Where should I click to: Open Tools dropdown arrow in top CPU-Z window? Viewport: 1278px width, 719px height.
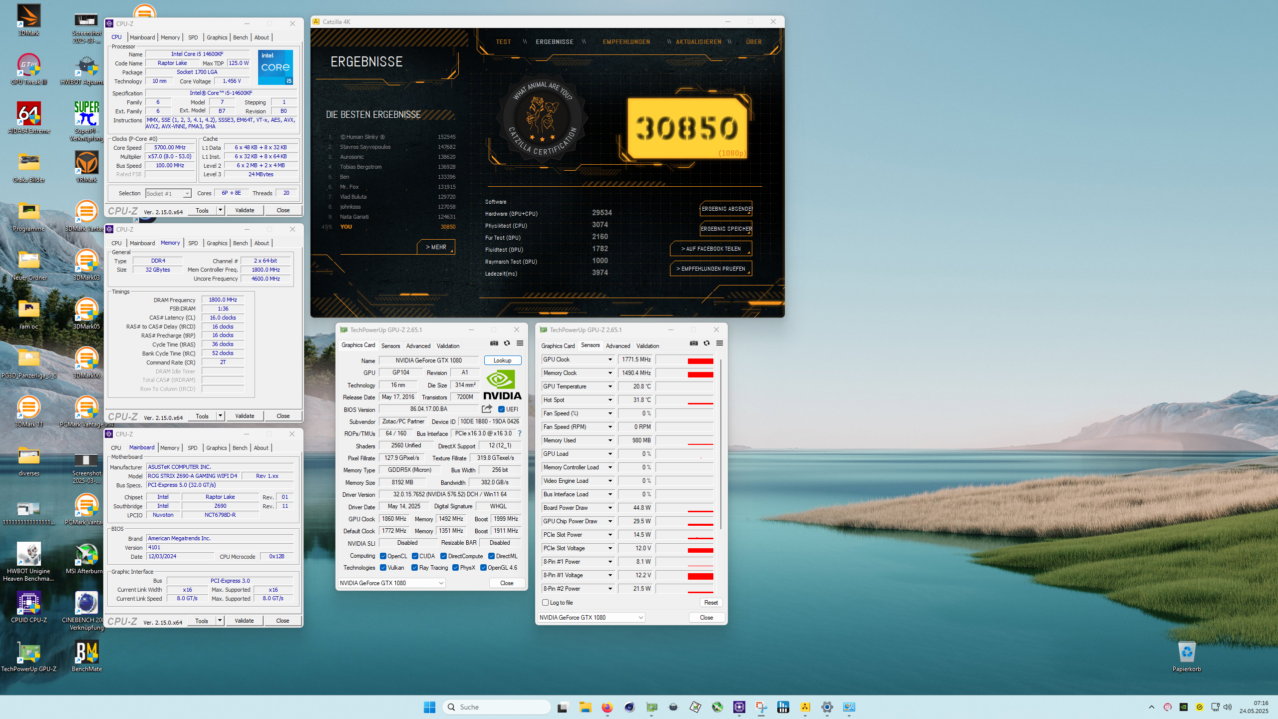pos(220,210)
